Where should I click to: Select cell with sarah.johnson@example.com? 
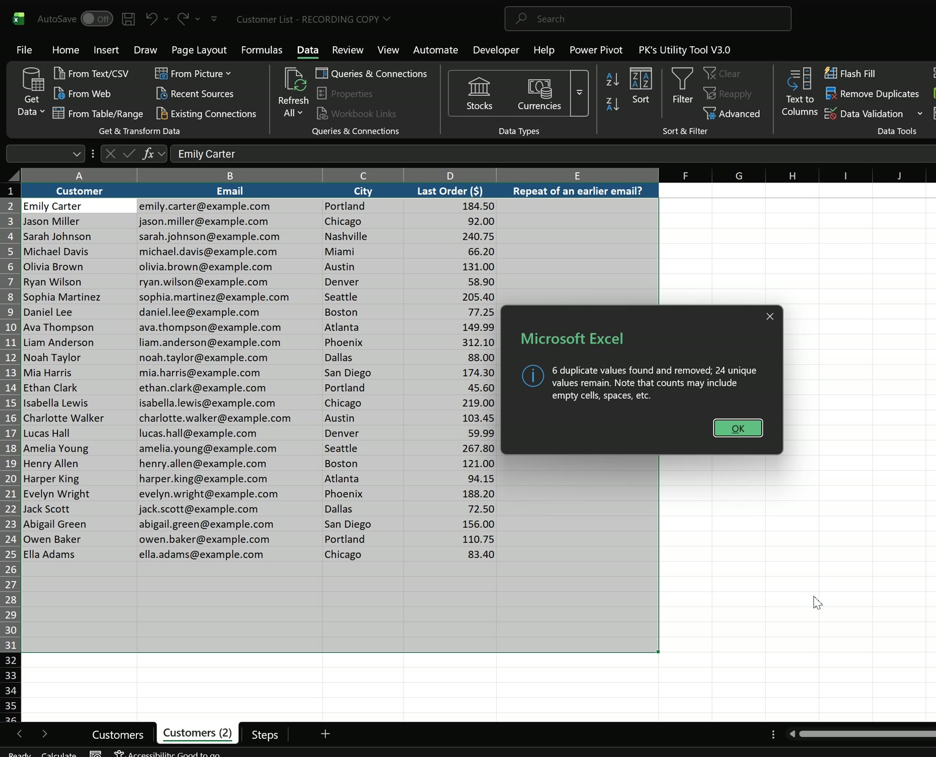tap(229, 236)
